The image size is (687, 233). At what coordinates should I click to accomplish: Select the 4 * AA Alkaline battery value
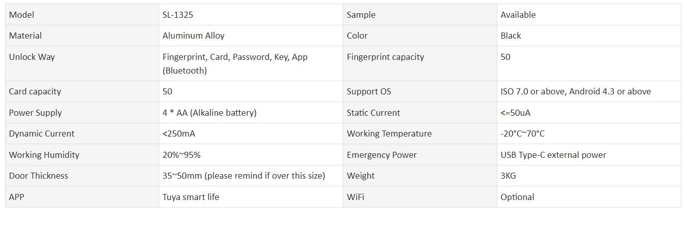point(210,113)
